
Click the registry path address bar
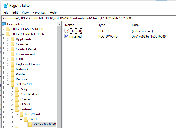[88, 18]
